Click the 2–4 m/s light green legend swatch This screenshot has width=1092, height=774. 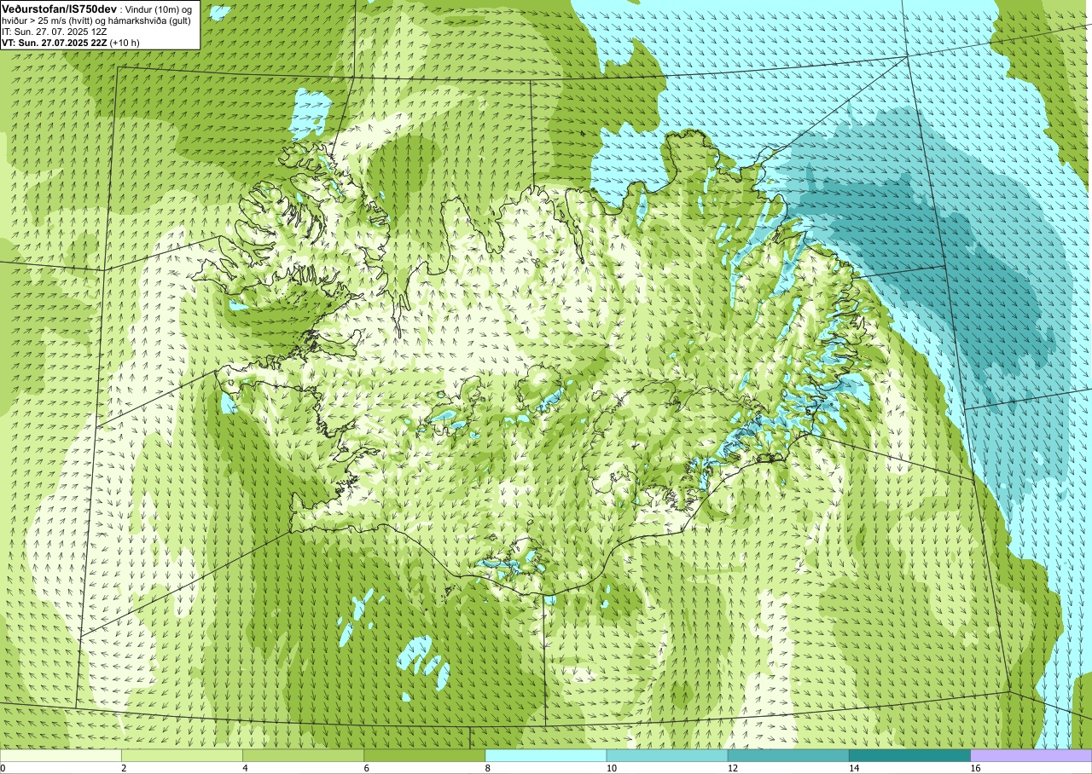(182, 755)
